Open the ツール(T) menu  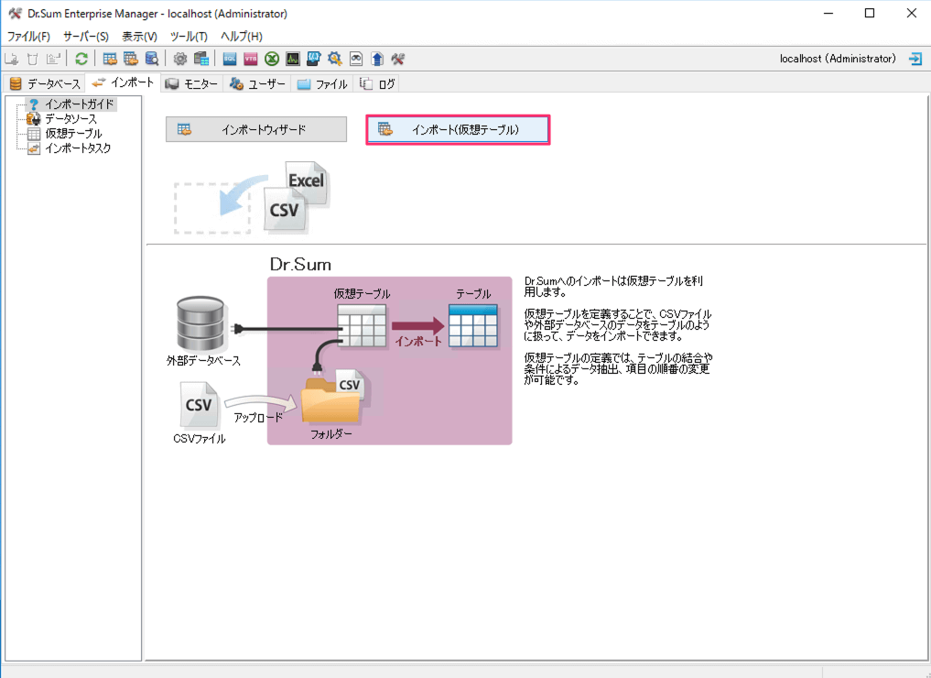(189, 37)
